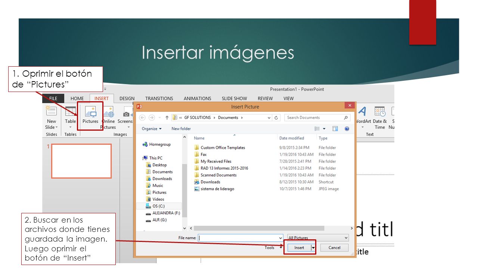The image size is (478, 268).
Task: Select My Received Files folder
Action: 216,162
